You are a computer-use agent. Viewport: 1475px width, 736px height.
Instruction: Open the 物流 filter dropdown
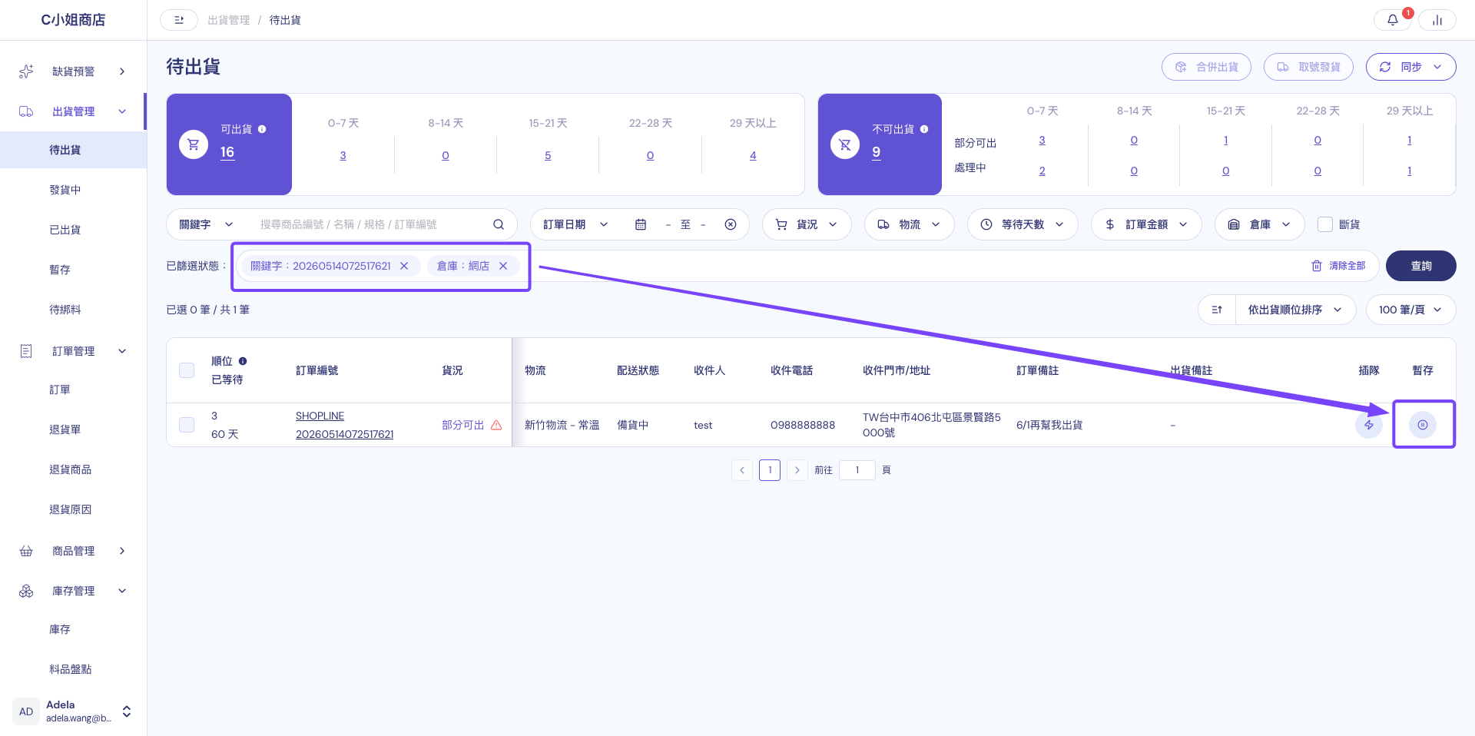(909, 224)
